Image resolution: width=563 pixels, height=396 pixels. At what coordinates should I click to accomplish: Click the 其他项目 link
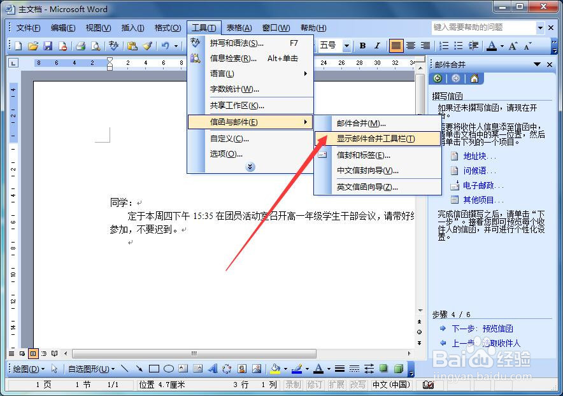[x=483, y=200]
